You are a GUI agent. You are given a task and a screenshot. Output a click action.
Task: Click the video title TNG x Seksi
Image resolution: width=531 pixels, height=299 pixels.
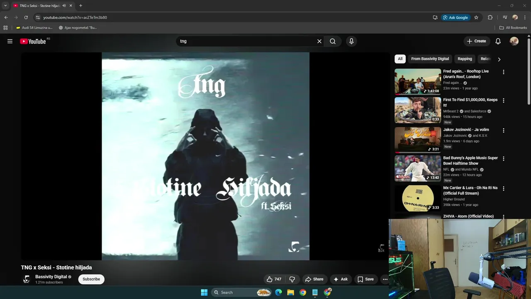[56, 267]
